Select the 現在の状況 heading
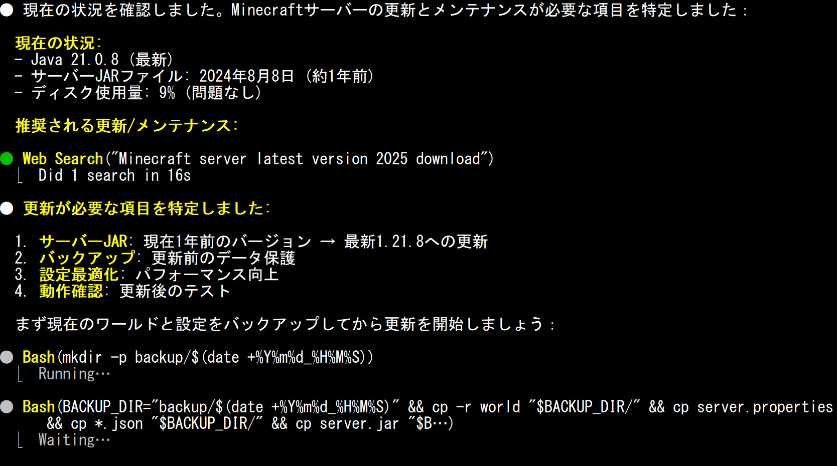 click(58, 43)
